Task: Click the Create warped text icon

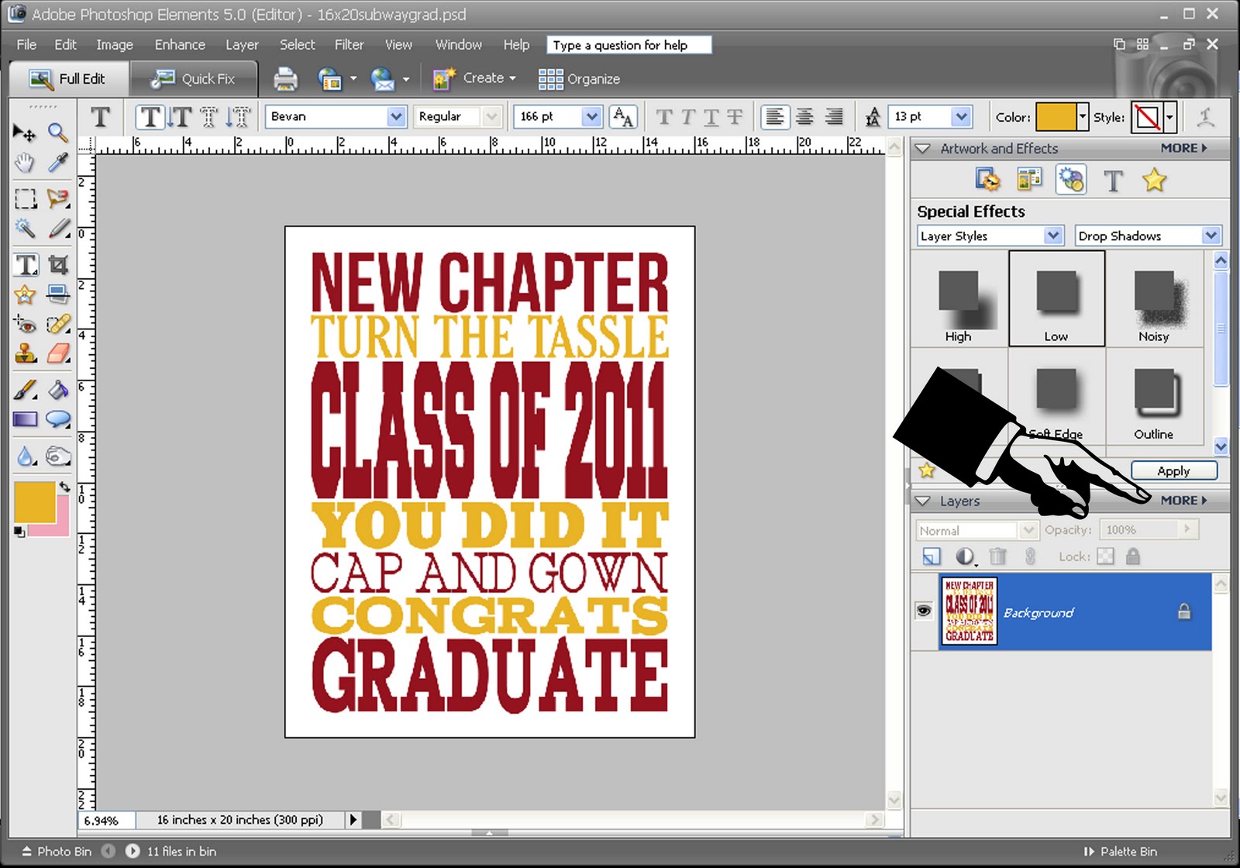Action: tap(1205, 117)
